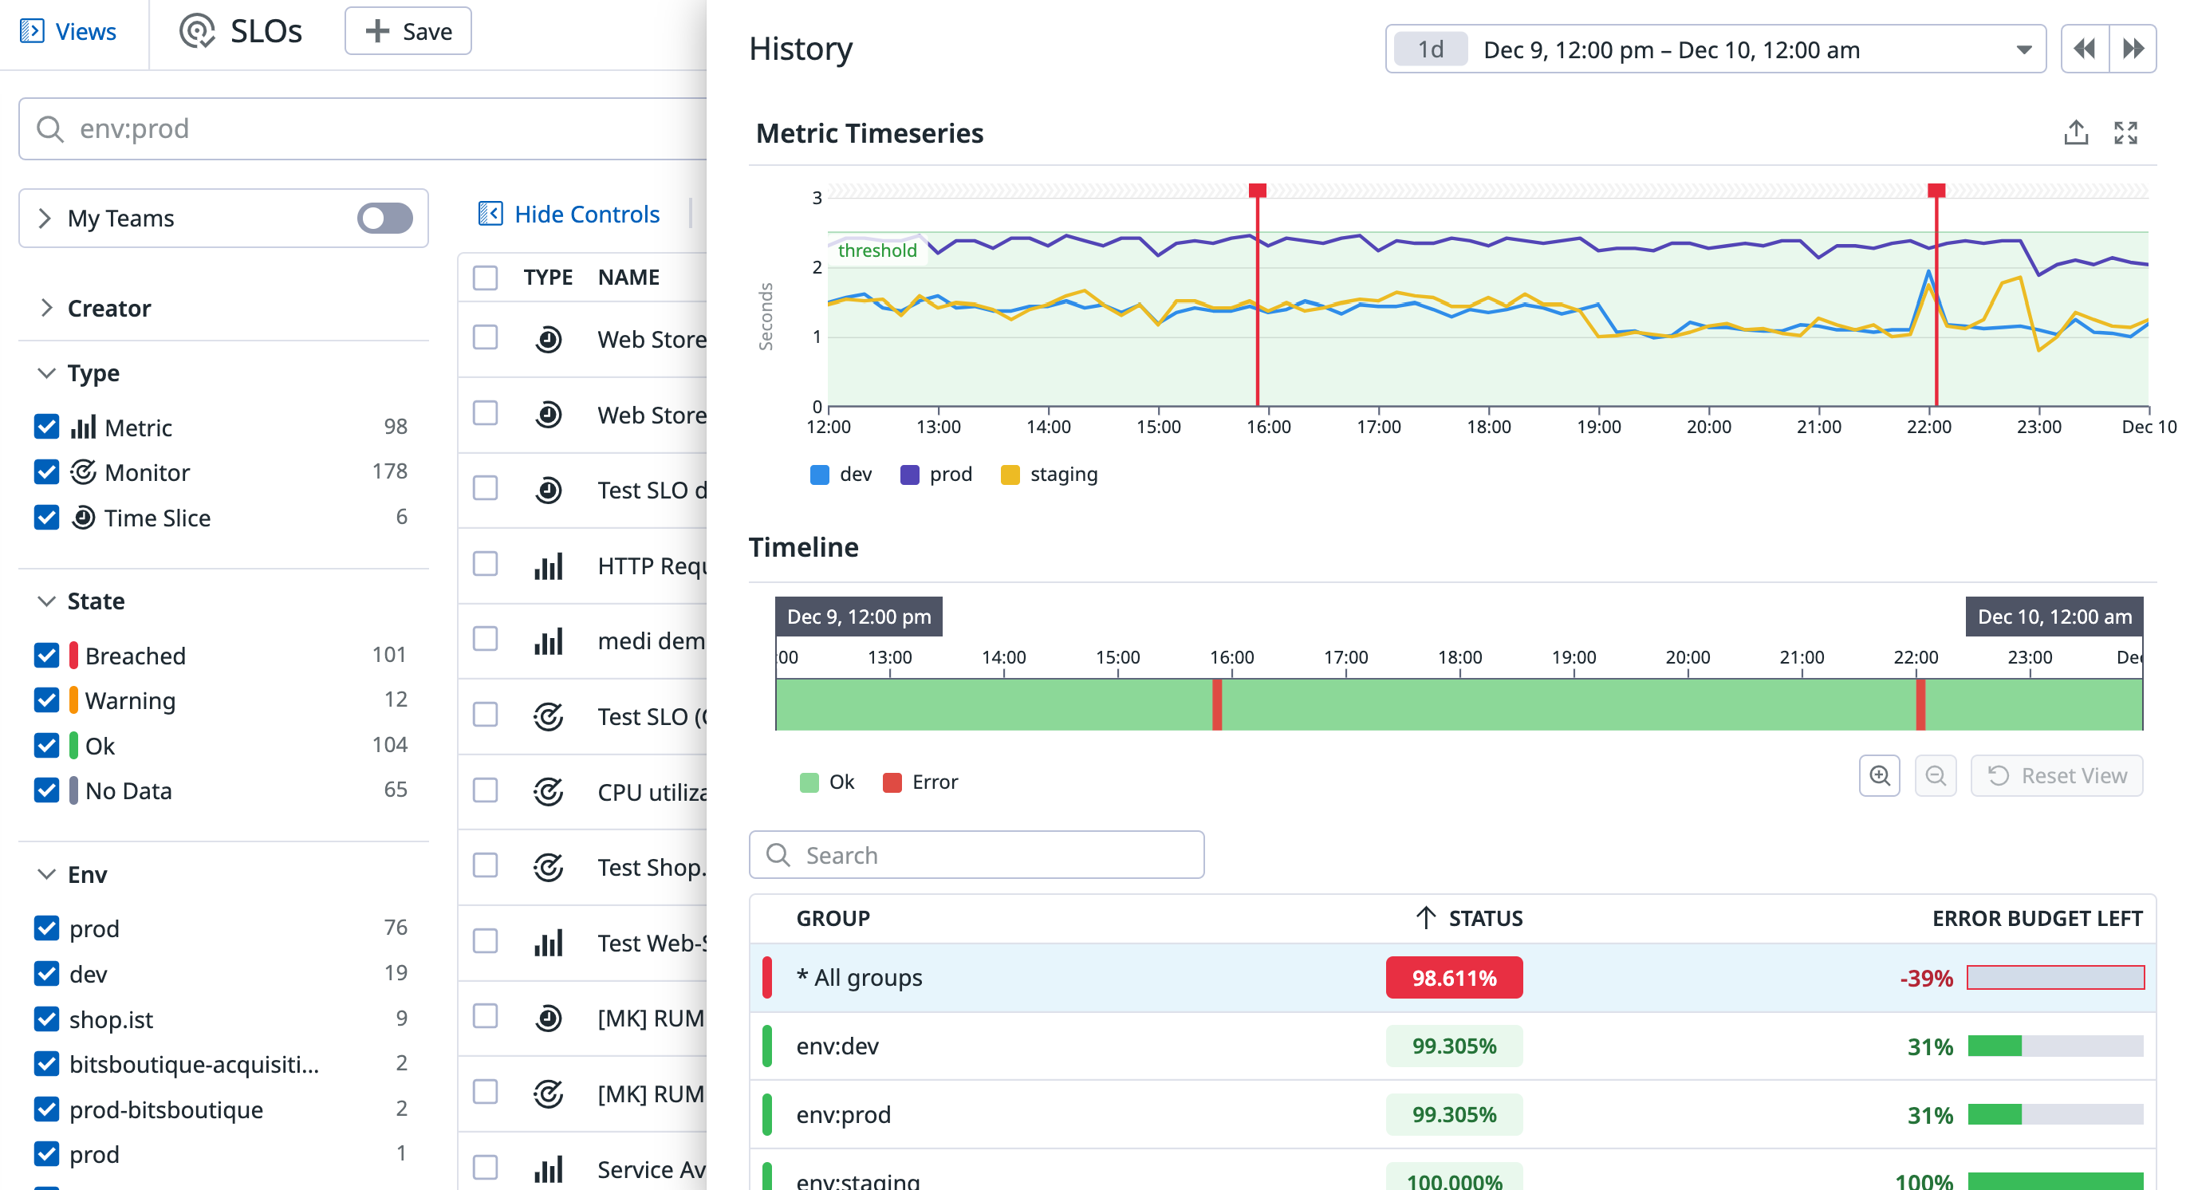The image size is (2190, 1190).
Task: Zoom out of the timeline
Action: pyautogui.click(x=1936, y=776)
